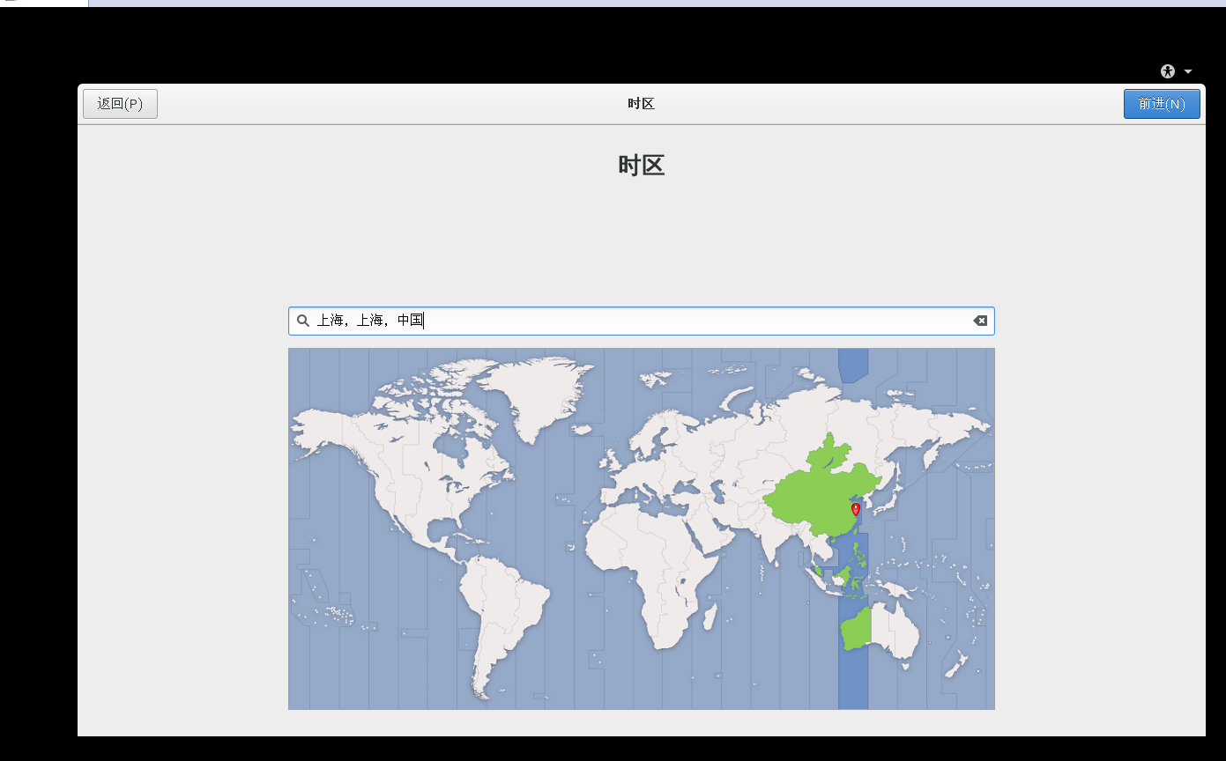Screen dimensions: 1226x761
Task: Open the accessibility menu in the top bar
Action: [1176, 71]
